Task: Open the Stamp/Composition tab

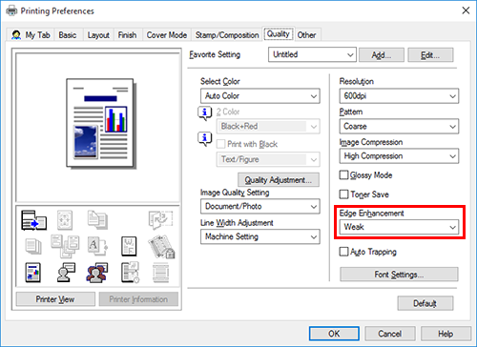Action: 227,35
